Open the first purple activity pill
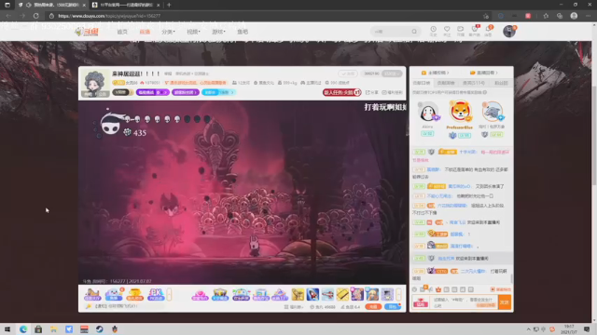 click(152, 92)
